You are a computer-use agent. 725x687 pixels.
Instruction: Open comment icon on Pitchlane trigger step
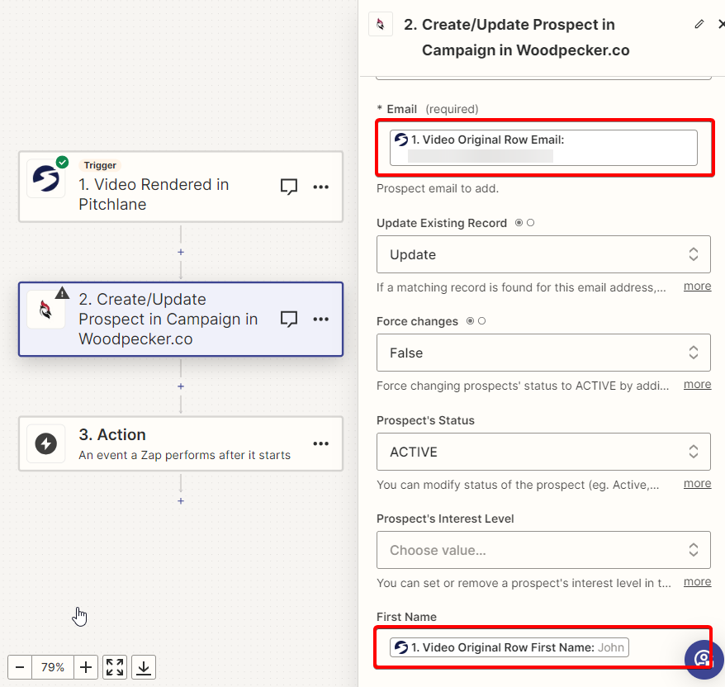[x=289, y=187]
